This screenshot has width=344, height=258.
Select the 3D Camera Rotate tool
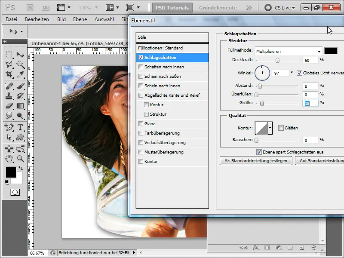(x=20, y=149)
